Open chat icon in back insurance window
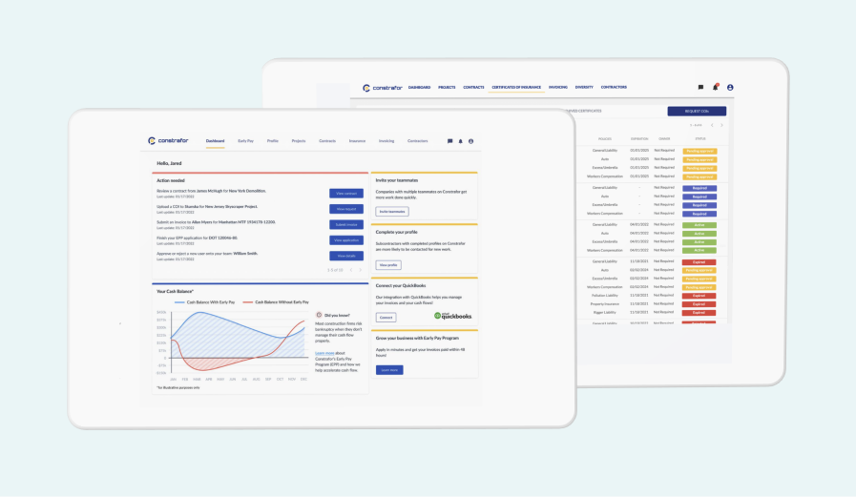Viewport: 856px width, 497px height. tap(700, 88)
